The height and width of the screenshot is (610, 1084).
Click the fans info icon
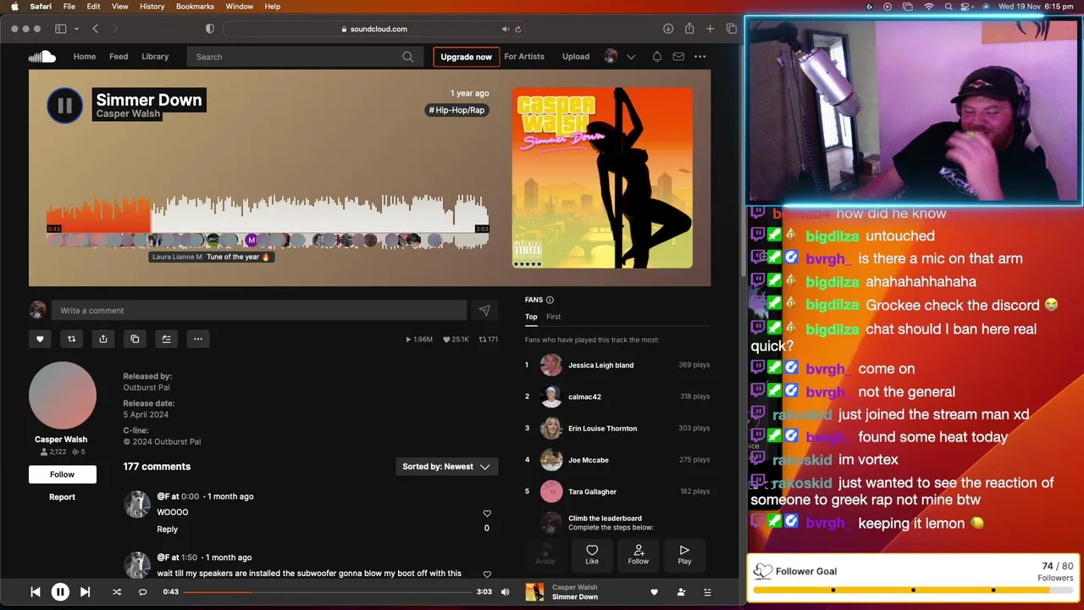click(550, 300)
